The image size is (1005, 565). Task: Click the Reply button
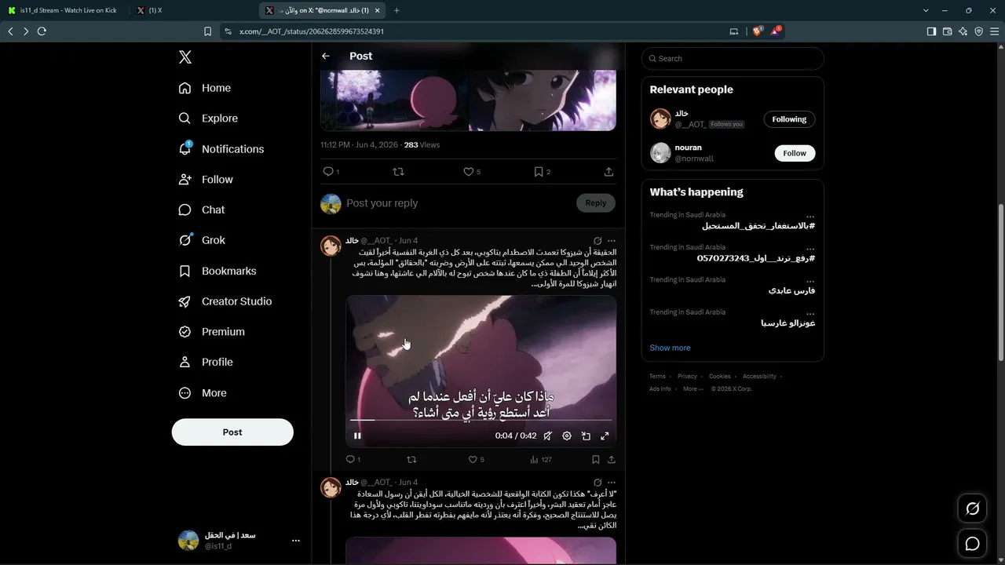point(596,203)
